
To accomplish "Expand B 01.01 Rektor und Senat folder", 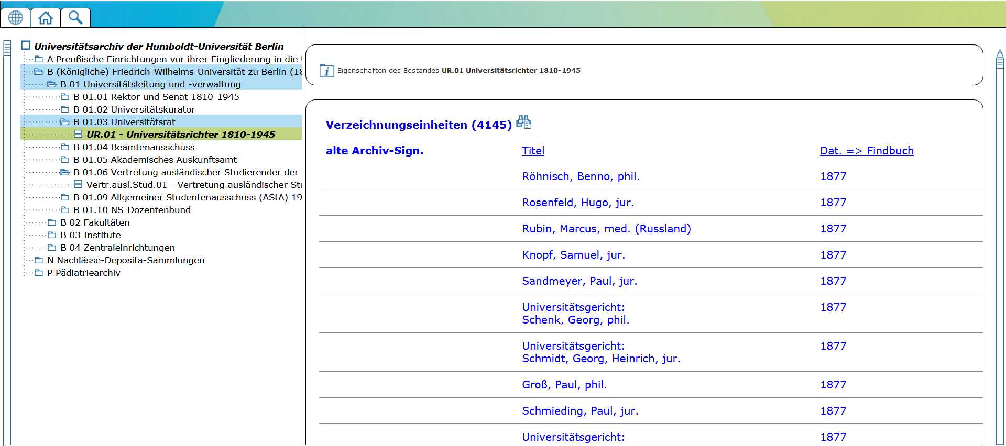I will (65, 97).
